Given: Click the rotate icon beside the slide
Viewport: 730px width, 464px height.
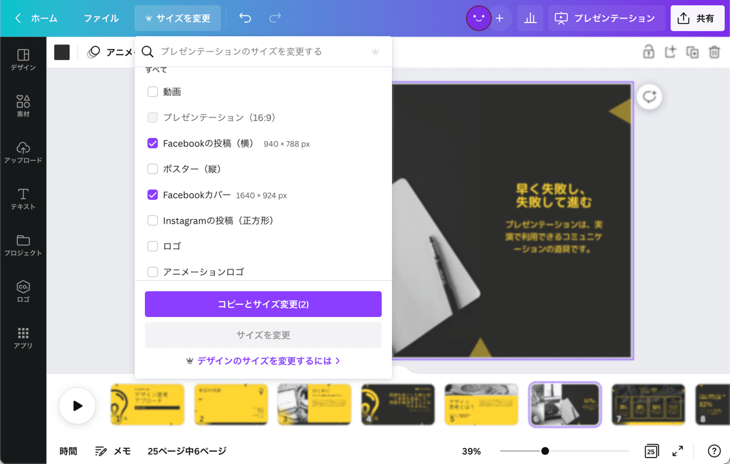Looking at the screenshot, I should [649, 97].
